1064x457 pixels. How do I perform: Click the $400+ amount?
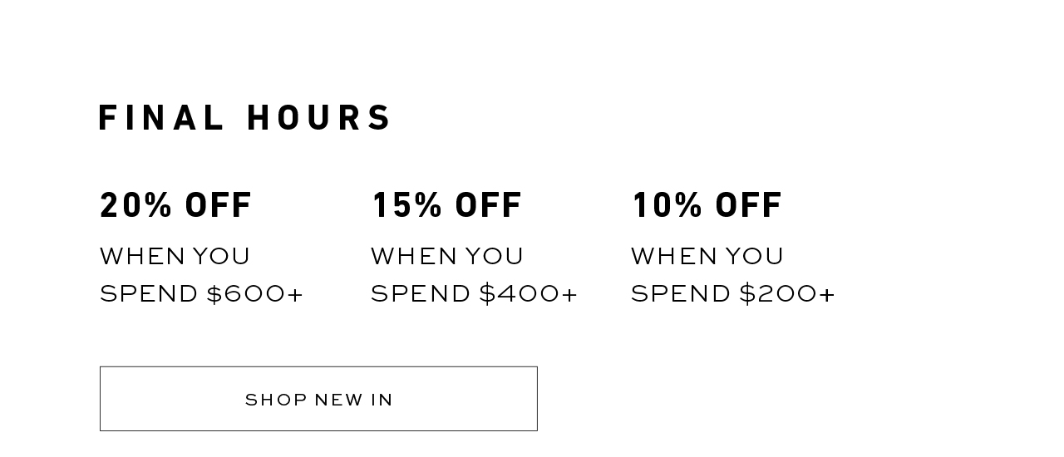528,294
